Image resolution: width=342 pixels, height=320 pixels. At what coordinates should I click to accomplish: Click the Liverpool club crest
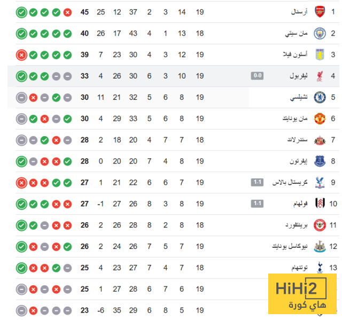point(320,76)
